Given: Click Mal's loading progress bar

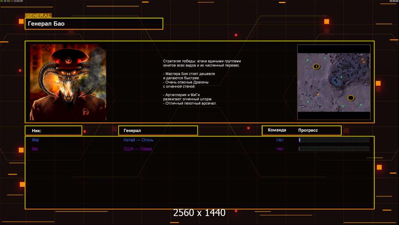Looking at the screenshot, I should pos(334,140).
